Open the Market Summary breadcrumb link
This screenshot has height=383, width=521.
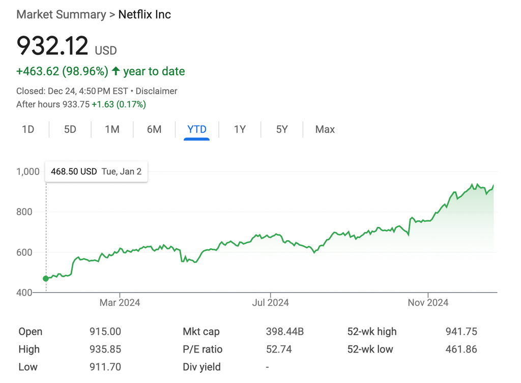point(61,15)
